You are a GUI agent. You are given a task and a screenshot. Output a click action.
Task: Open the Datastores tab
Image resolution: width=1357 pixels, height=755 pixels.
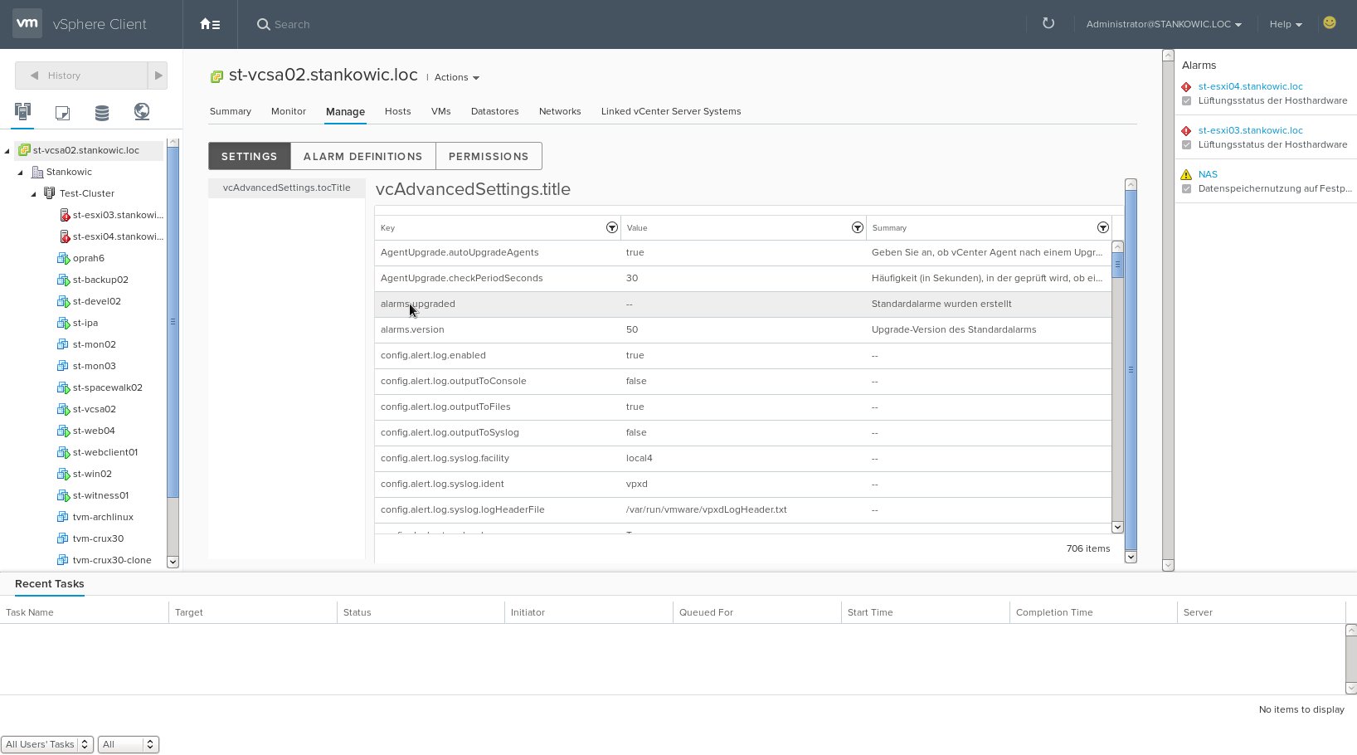(x=494, y=111)
